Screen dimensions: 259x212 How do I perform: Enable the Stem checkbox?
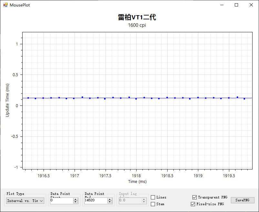click(x=153, y=204)
